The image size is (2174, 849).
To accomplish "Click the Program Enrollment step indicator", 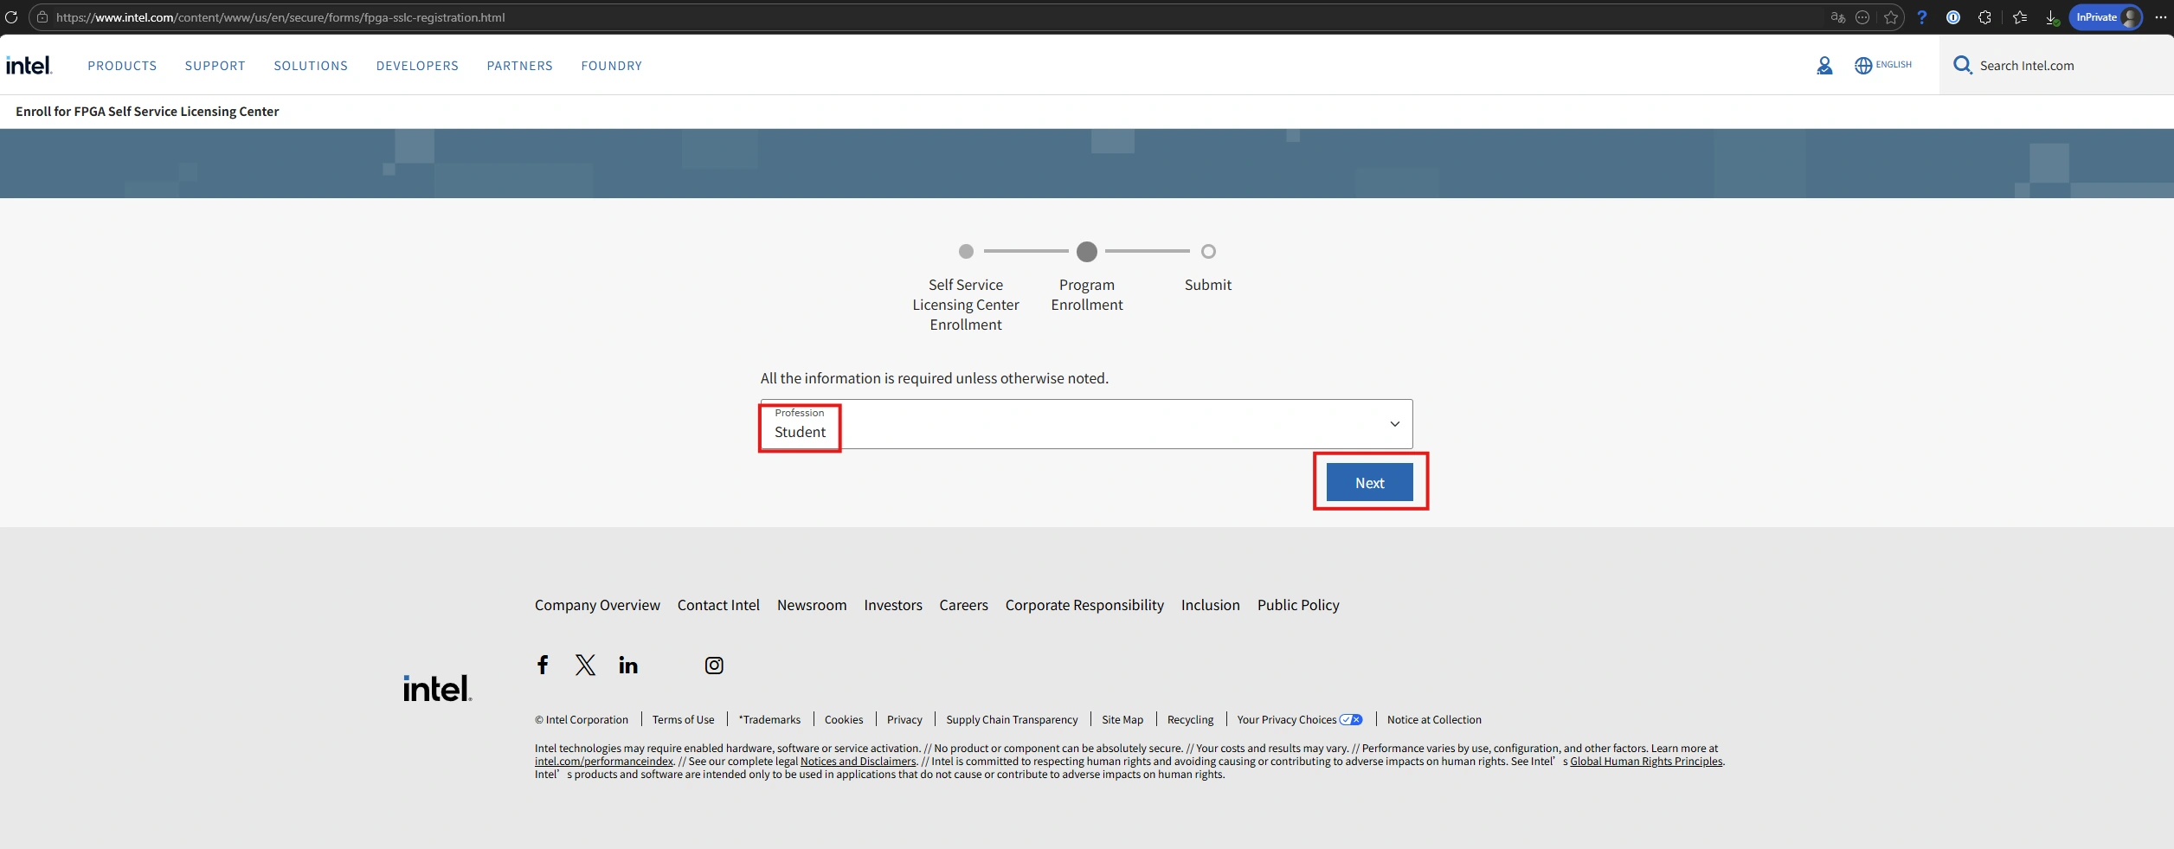I will tap(1087, 252).
